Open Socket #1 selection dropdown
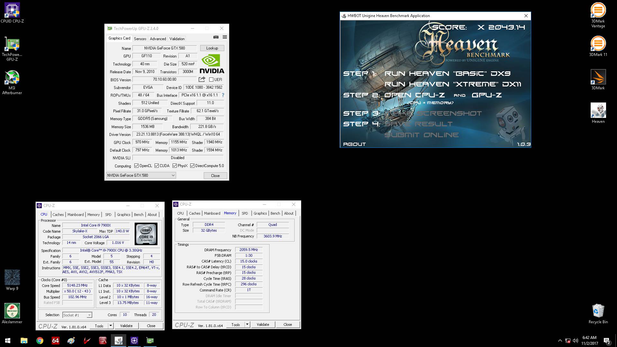 (x=77, y=315)
